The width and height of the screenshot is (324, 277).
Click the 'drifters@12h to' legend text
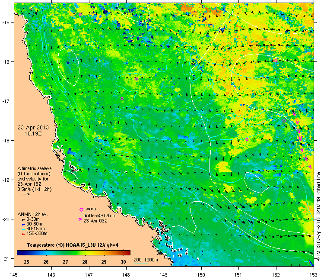tap(100, 216)
